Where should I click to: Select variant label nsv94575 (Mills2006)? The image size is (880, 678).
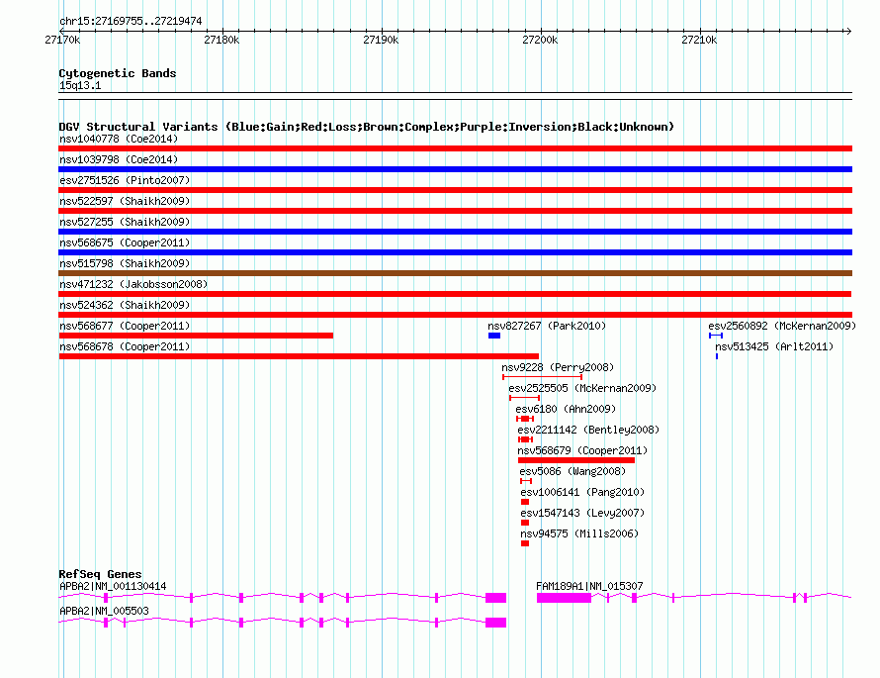pyautogui.click(x=579, y=533)
